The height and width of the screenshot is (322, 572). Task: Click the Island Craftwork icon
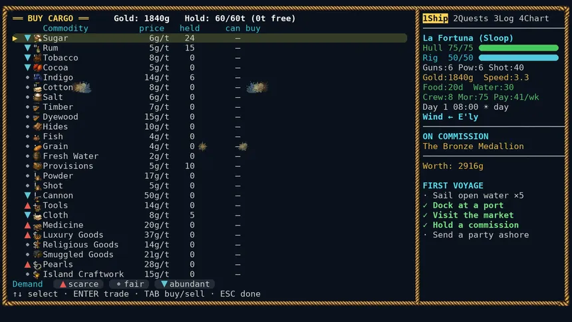(37, 275)
